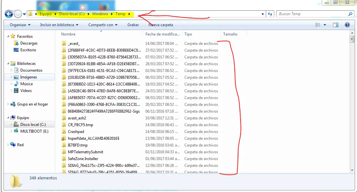Select folder {101B1E58-9716-4B8D-A729-1D867B7058...

point(103,77)
